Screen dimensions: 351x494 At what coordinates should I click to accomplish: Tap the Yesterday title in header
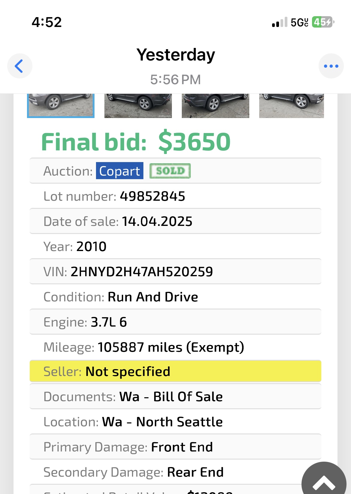[175, 55]
